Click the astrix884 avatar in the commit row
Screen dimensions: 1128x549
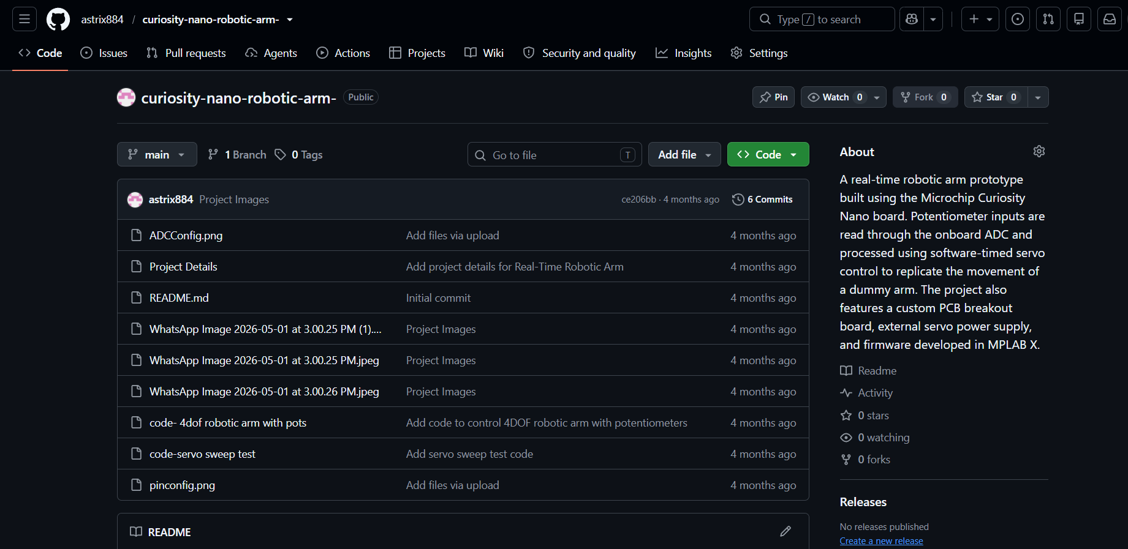click(135, 200)
